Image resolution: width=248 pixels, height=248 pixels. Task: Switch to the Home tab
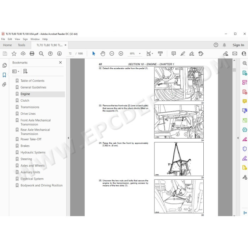7,45
